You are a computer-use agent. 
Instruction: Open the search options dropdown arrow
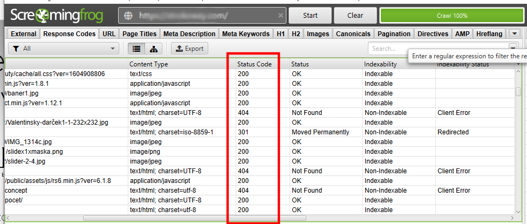(x=512, y=49)
